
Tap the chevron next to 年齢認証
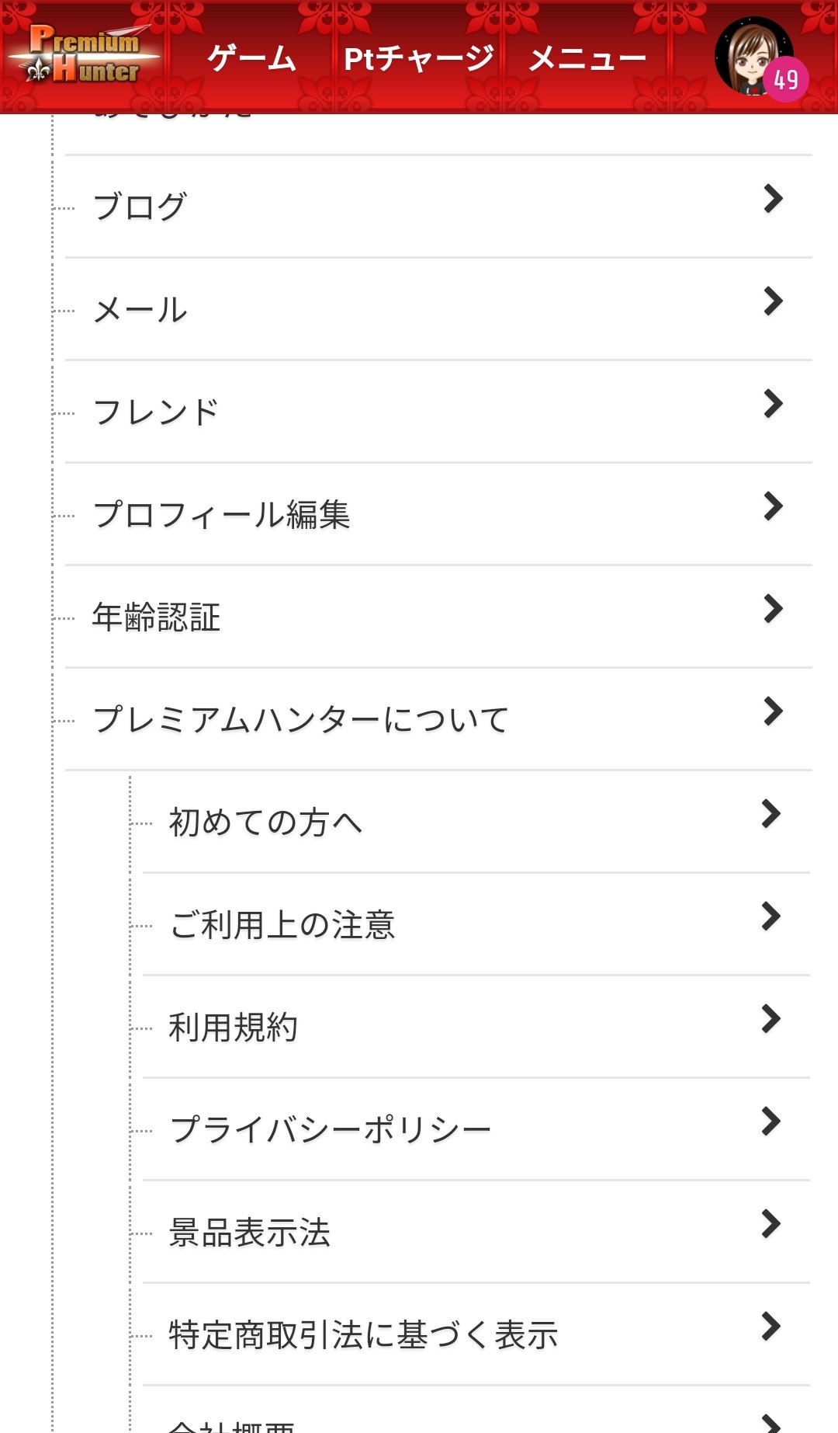(773, 609)
